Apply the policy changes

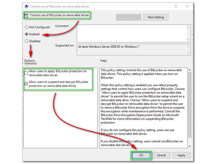(181, 155)
